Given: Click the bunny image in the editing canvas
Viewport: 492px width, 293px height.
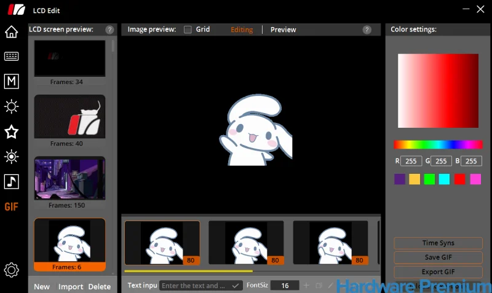Looking at the screenshot, I should tap(256, 130).
